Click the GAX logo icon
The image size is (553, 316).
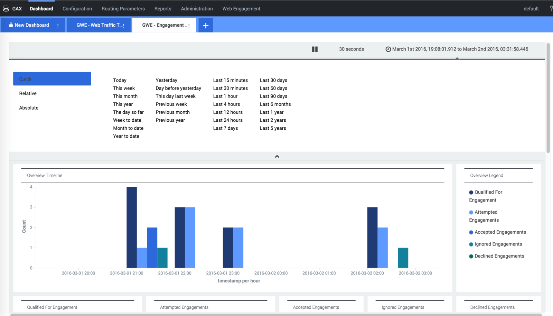tap(6, 9)
